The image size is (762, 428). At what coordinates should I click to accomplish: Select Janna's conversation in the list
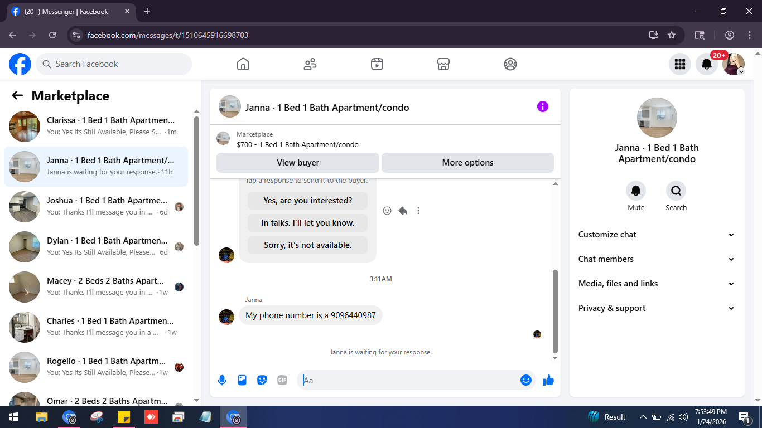click(96, 167)
